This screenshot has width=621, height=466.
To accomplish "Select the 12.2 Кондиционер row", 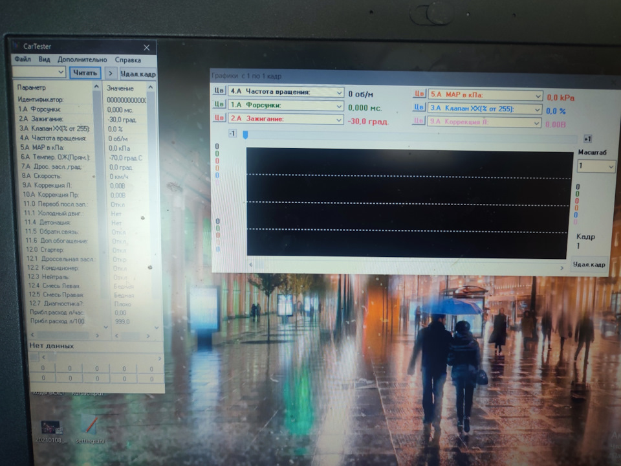I will (53, 268).
